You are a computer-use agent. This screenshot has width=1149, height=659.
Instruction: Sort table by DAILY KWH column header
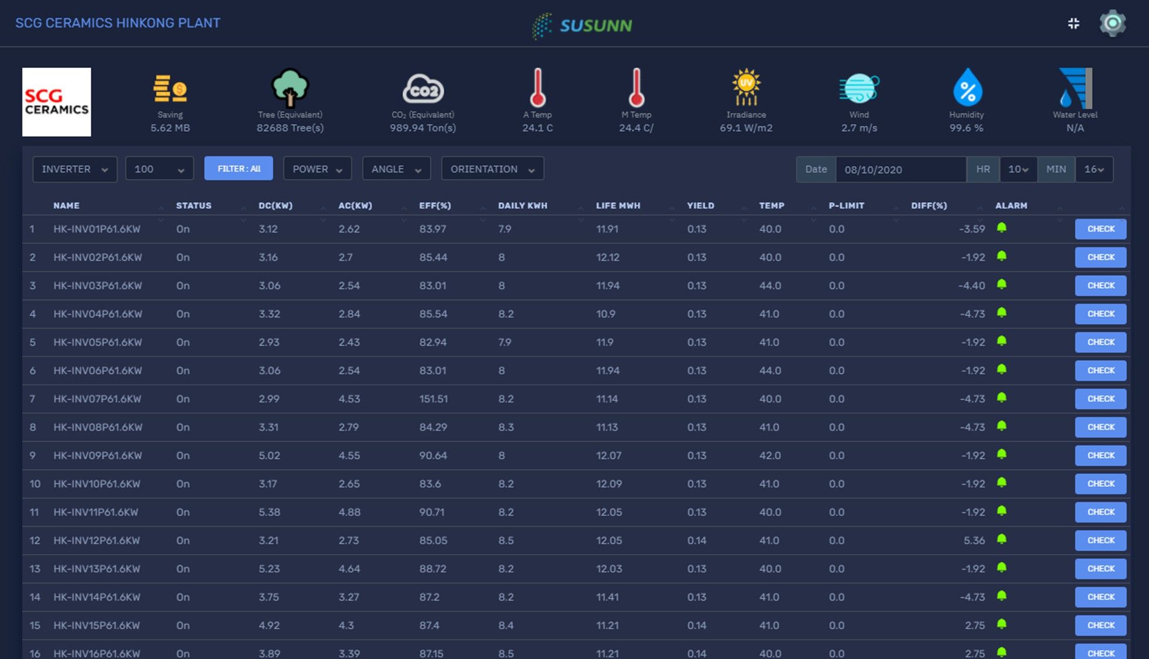tap(522, 206)
